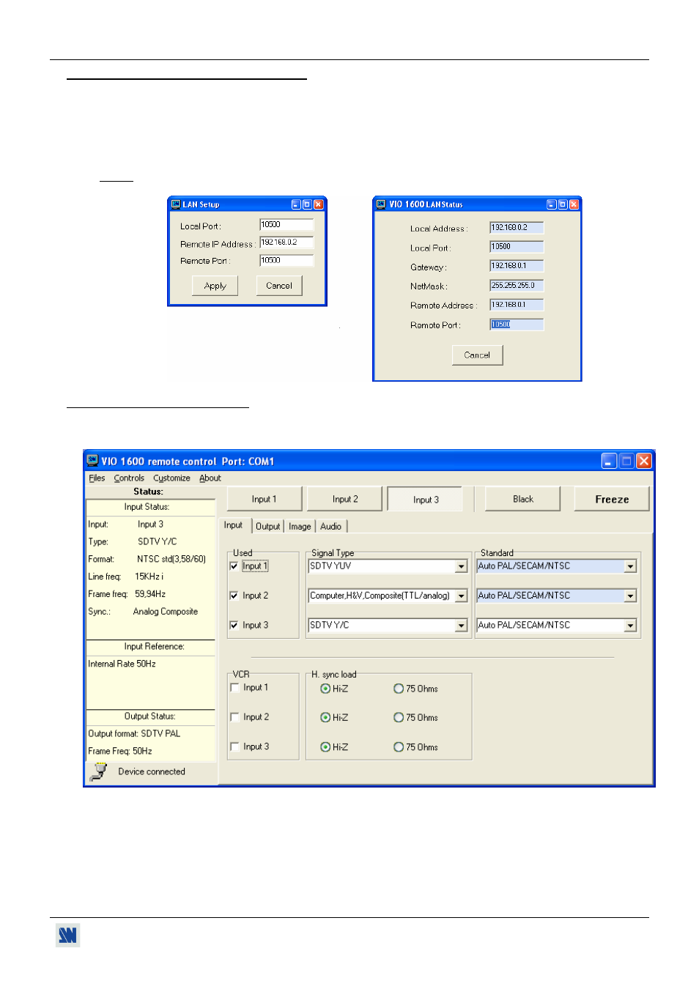The height and width of the screenshot is (989, 699).
Task: Click the Black button
Action: pos(523,499)
